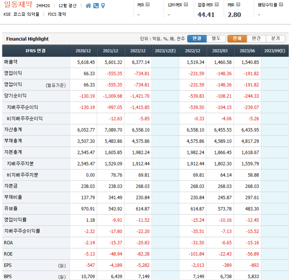Click the 단위 units label
This screenshot has height=280, width=291.
[162, 39]
